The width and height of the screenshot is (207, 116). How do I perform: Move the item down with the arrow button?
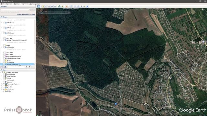coord(30,67)
